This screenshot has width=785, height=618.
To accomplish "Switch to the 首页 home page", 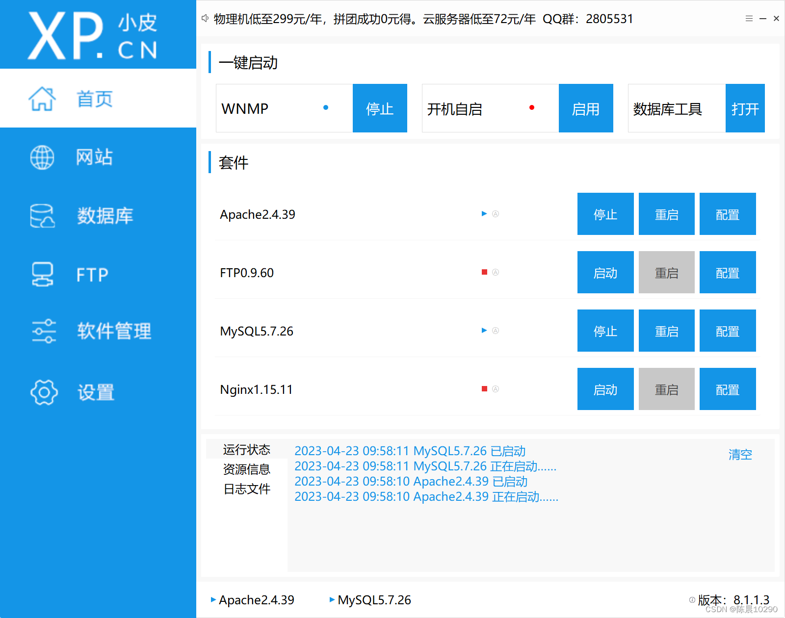I will (x=93, y=99).
